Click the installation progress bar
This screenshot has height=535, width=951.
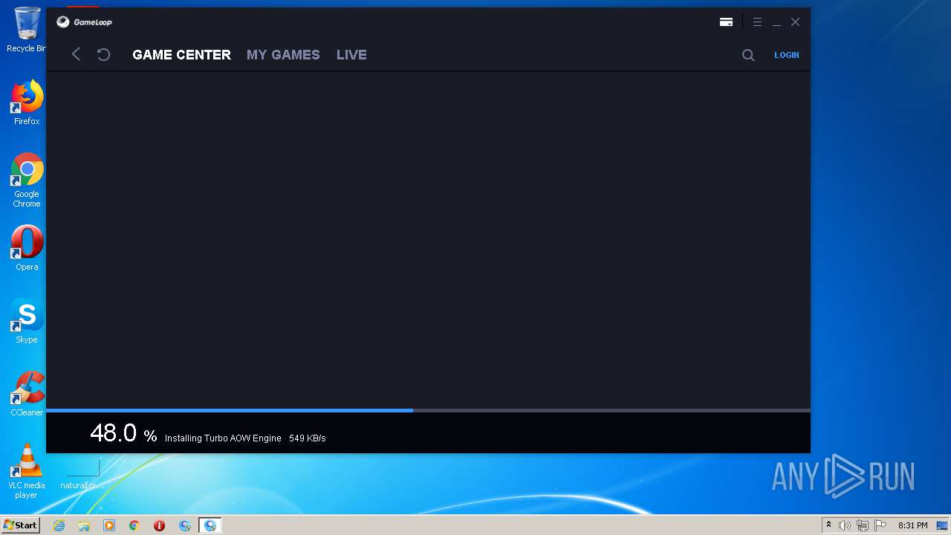pos(428,410)
